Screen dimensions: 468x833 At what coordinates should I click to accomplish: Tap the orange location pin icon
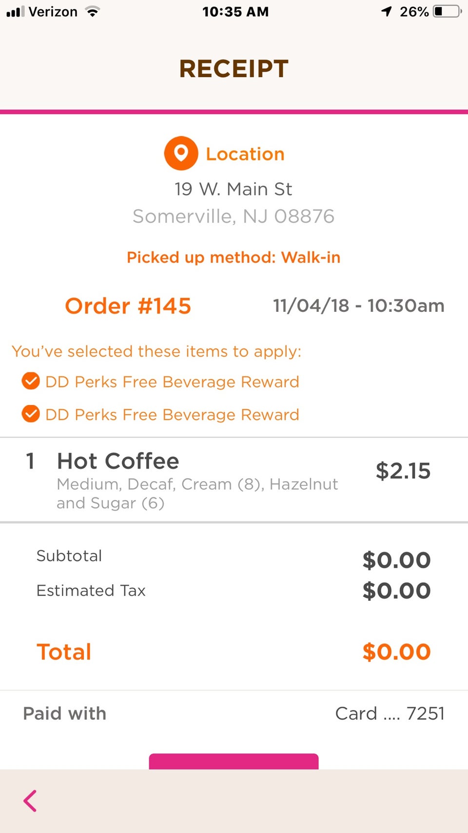tap(181, 153)
